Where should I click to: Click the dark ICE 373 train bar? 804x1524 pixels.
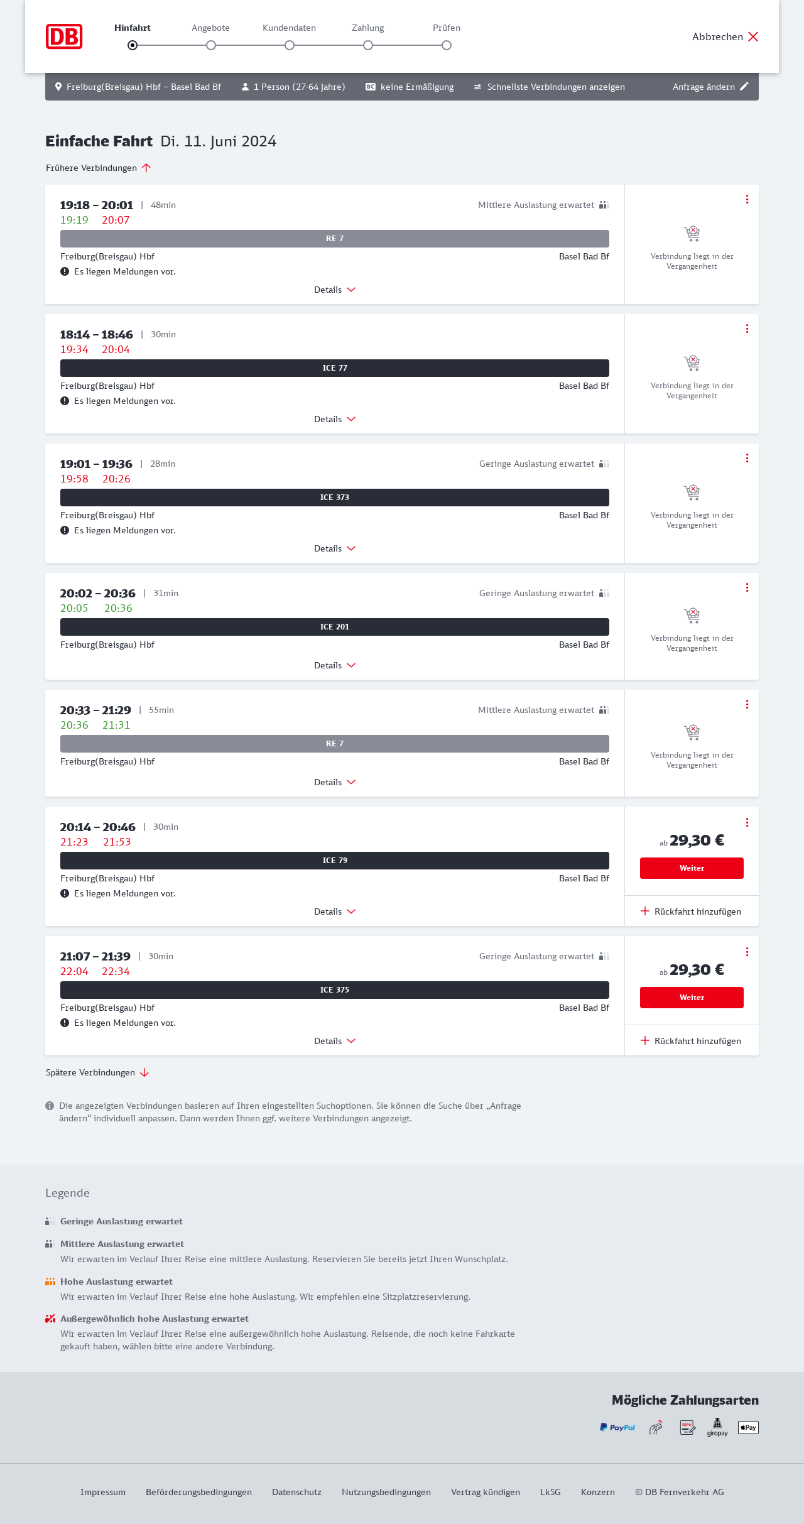pos(335,498)
